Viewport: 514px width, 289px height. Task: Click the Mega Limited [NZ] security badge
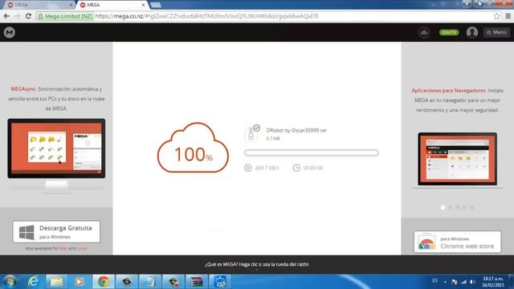tap(65, 16)
